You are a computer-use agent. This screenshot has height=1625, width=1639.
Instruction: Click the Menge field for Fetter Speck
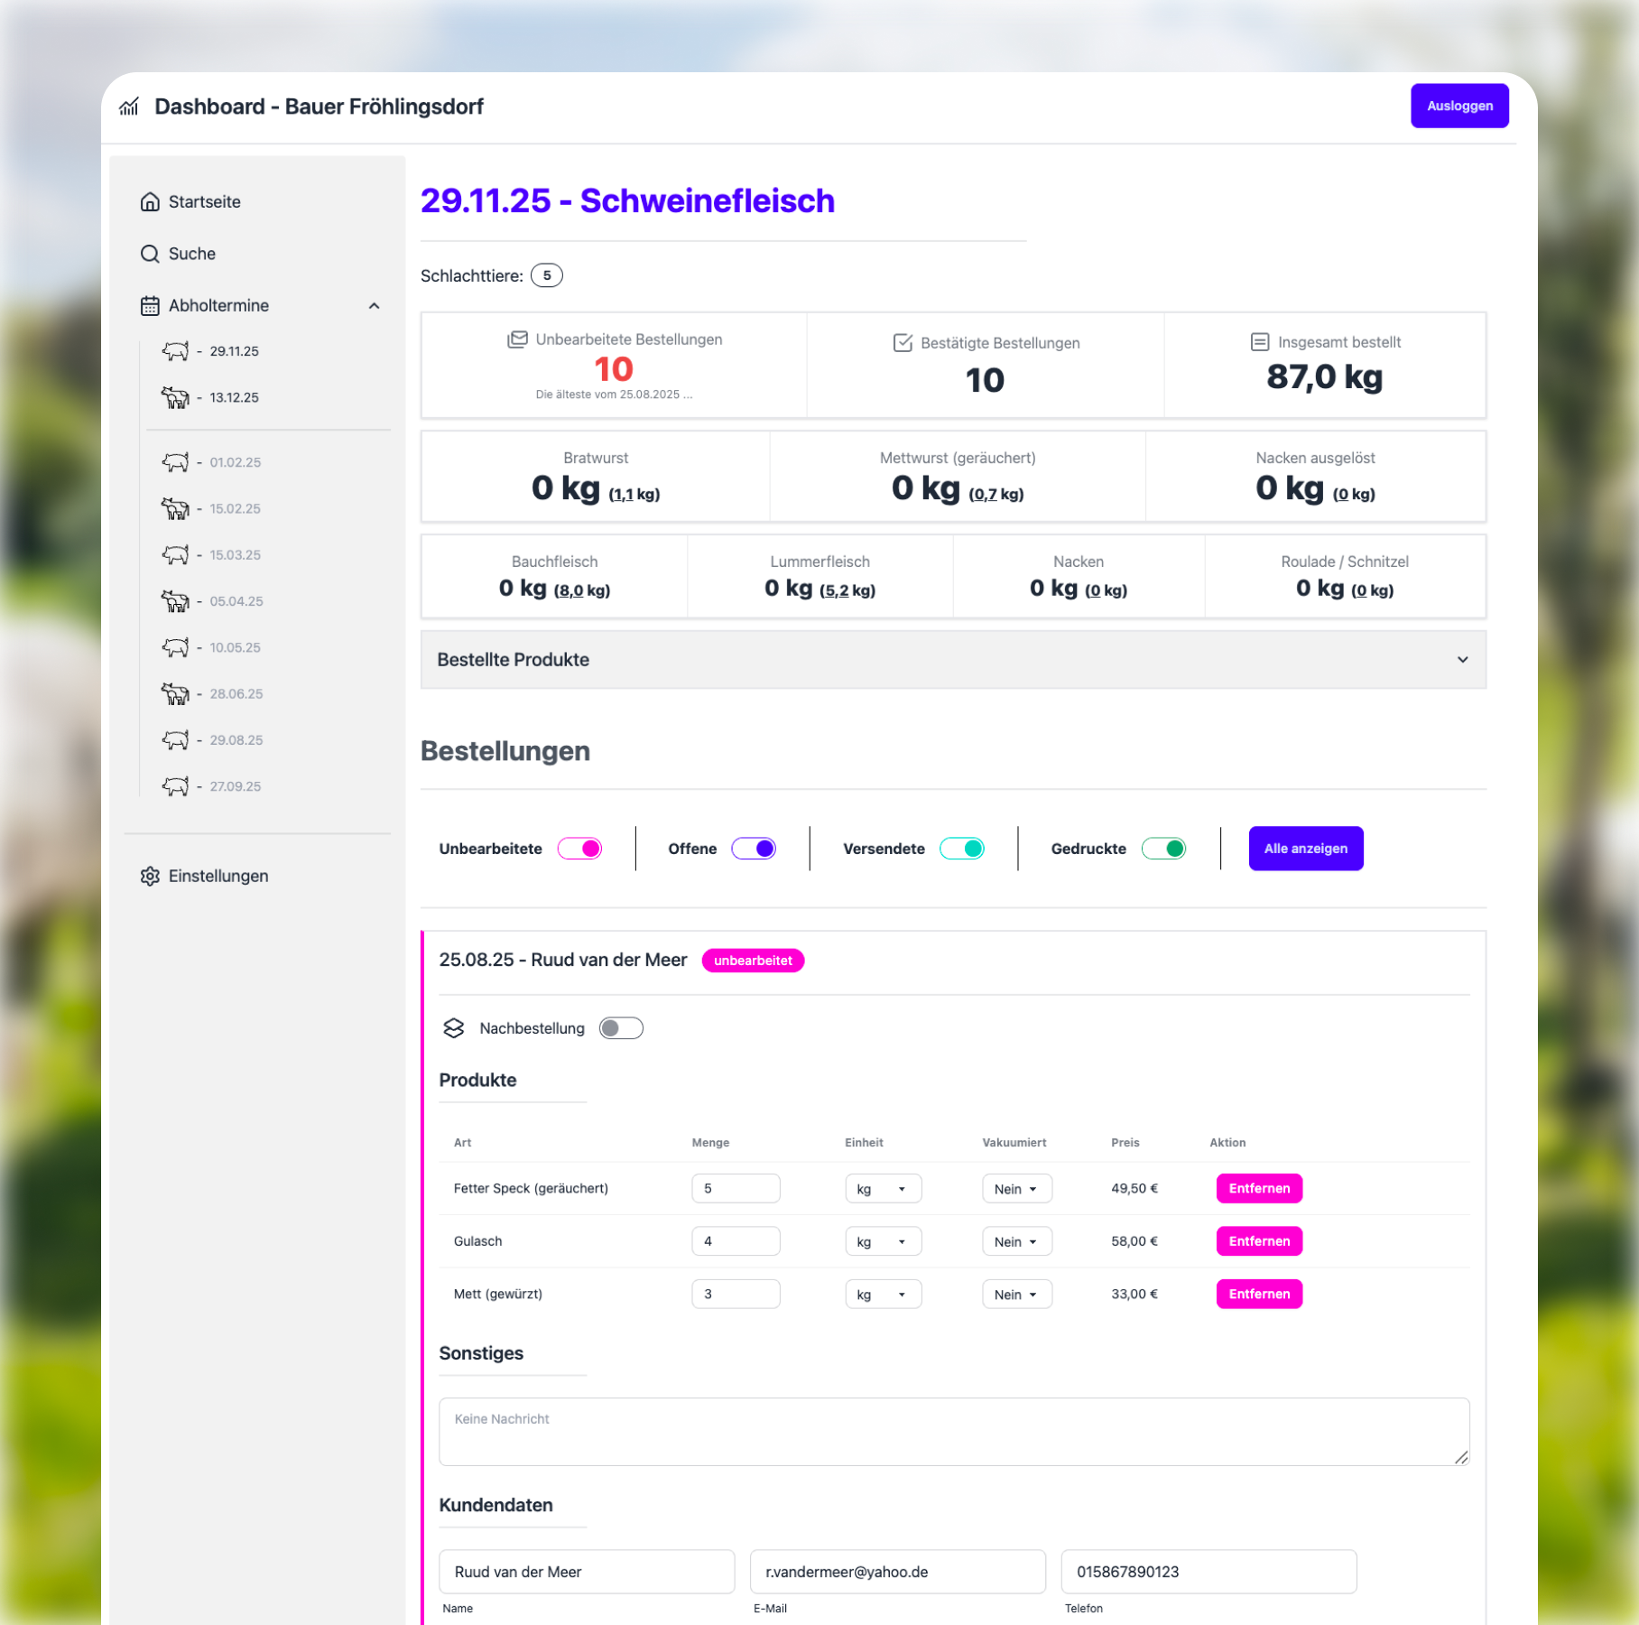click(x=736, y=1189)
